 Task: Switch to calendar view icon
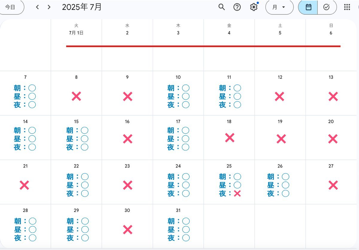(x=308, y=7)
